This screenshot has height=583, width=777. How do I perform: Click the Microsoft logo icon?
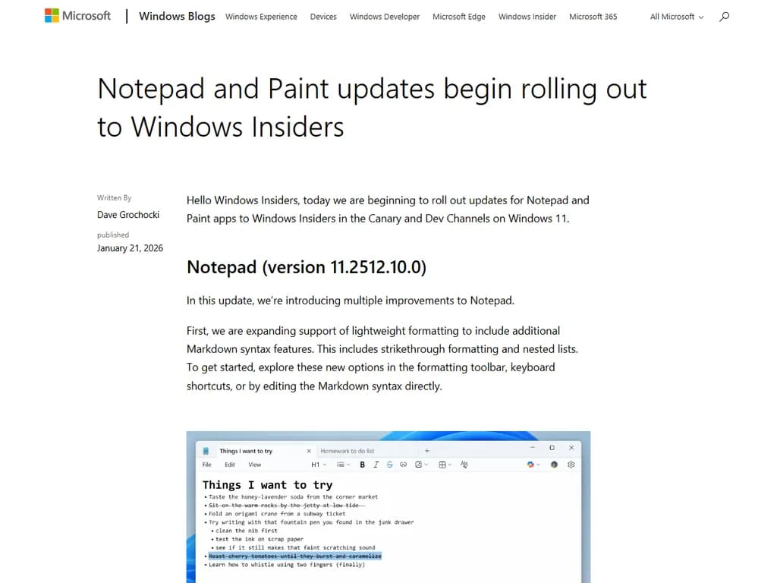(52, 15)
